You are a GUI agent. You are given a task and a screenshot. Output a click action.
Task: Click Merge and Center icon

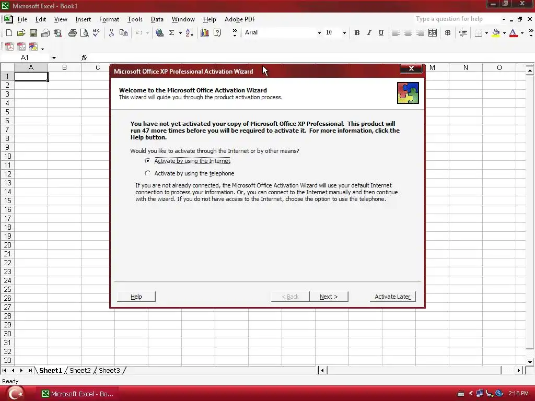coord(432,33)
